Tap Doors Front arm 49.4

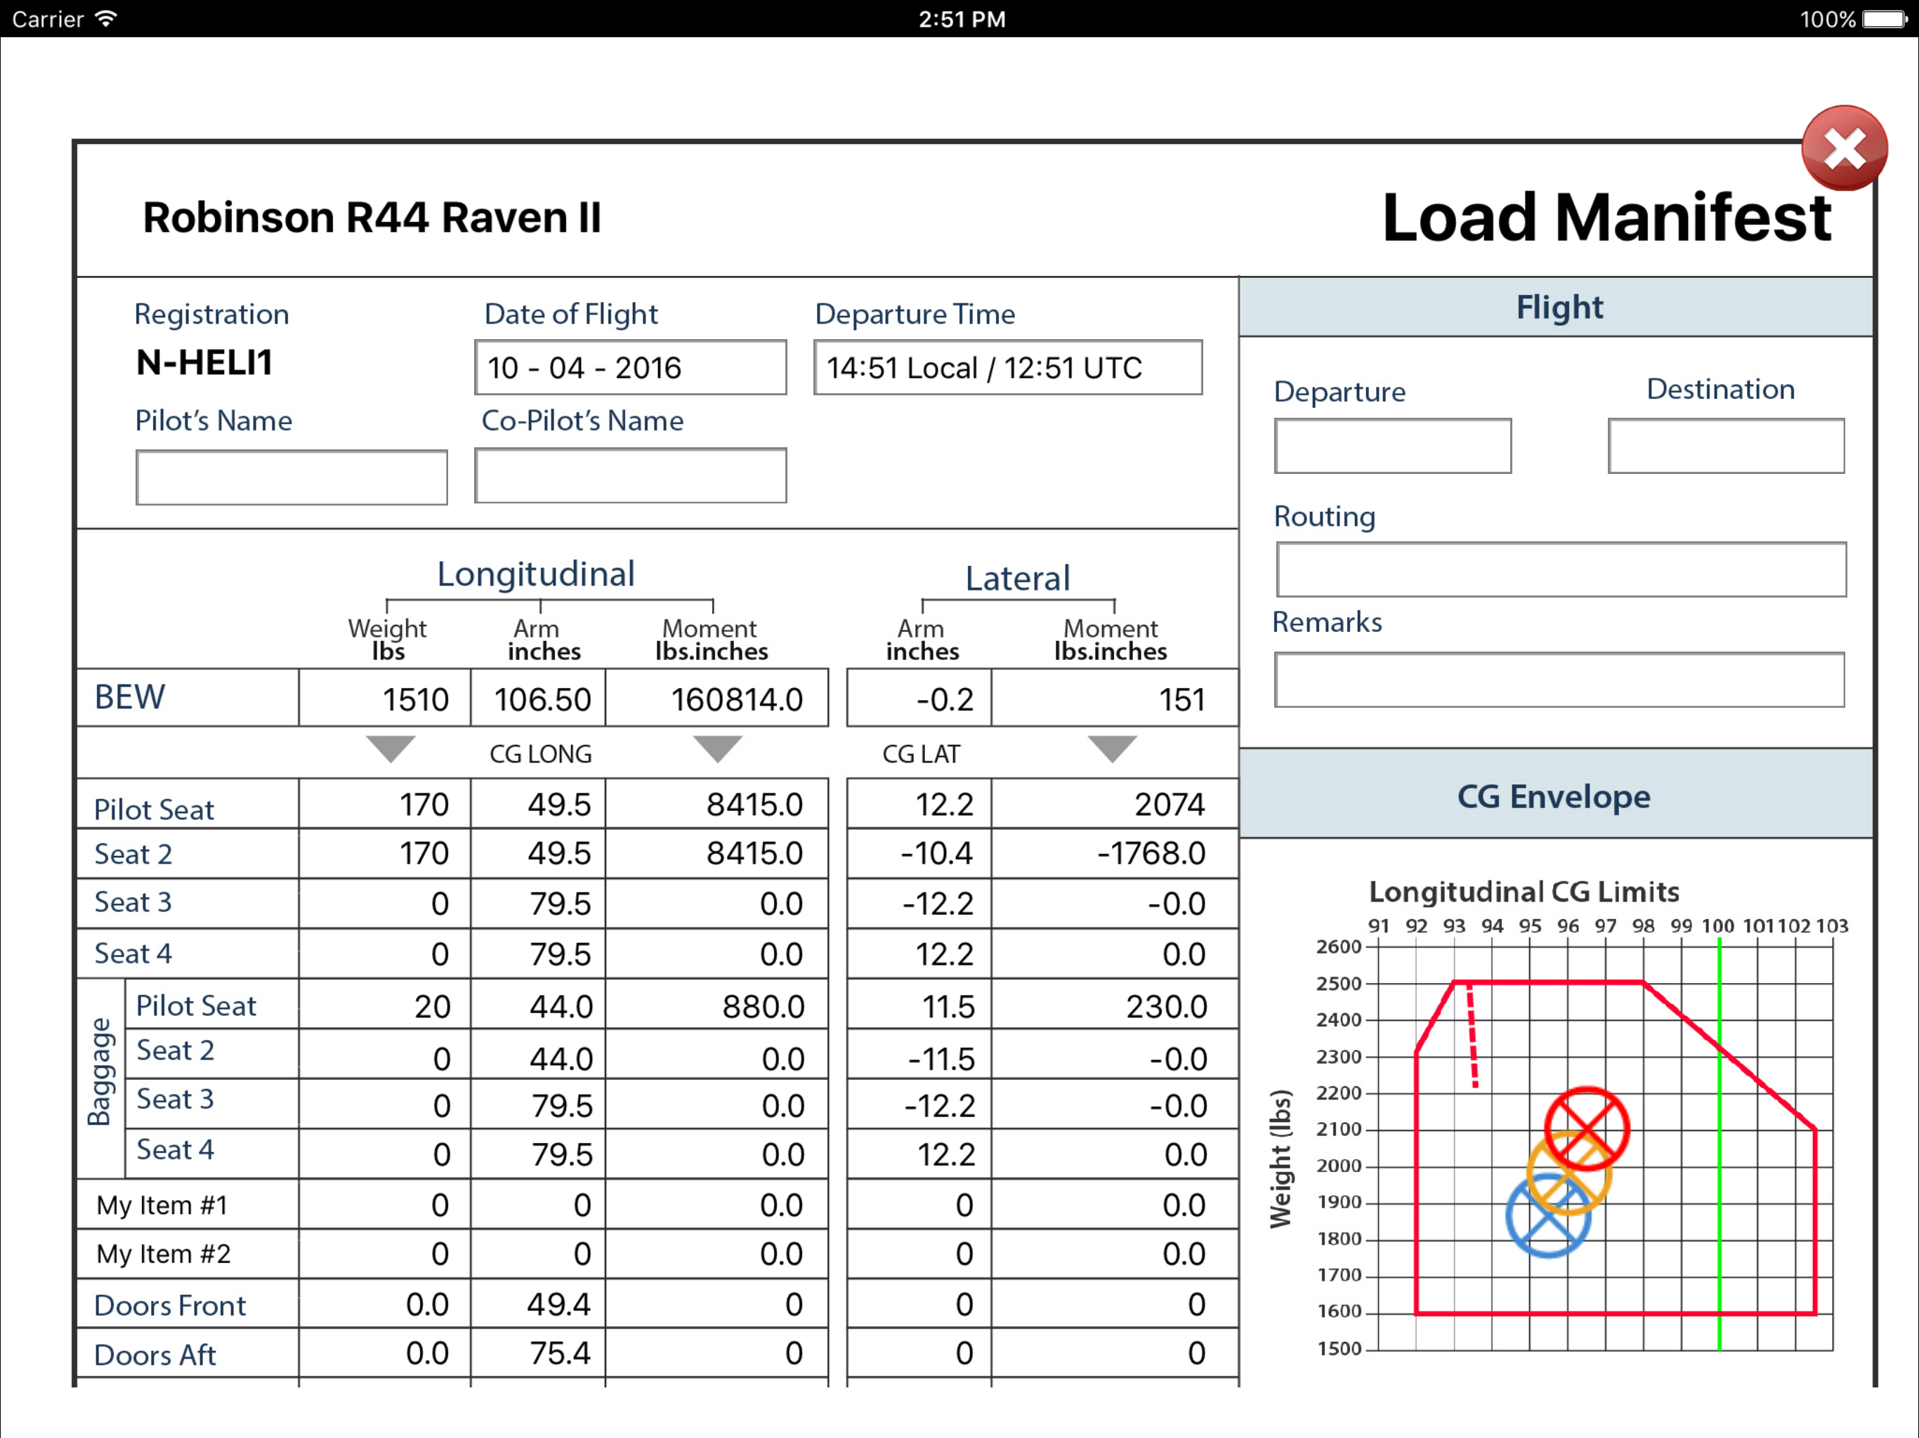tap(538, 1304)
